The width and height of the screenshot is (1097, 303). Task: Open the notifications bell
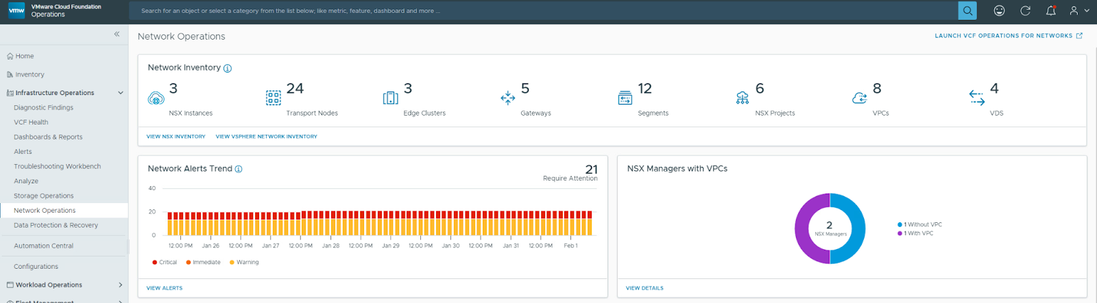coord(1050,10)
